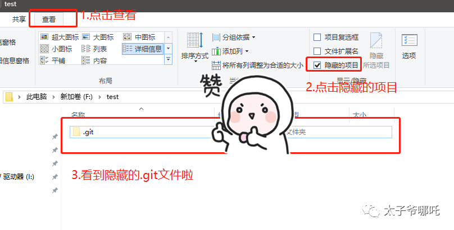Select 超大图标 extra large icons layout

60,37
